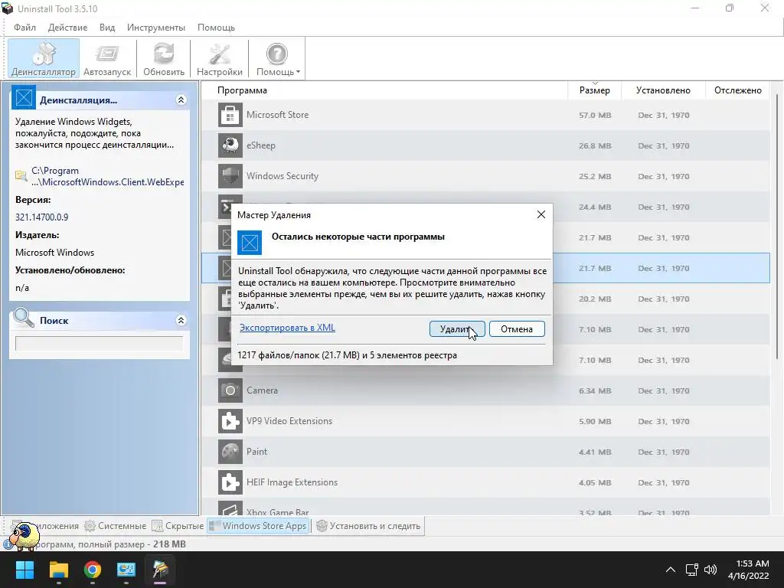Sort by the Отслежено column header
784x588 pixels.
pyautogui.click(x=737, y=90)
